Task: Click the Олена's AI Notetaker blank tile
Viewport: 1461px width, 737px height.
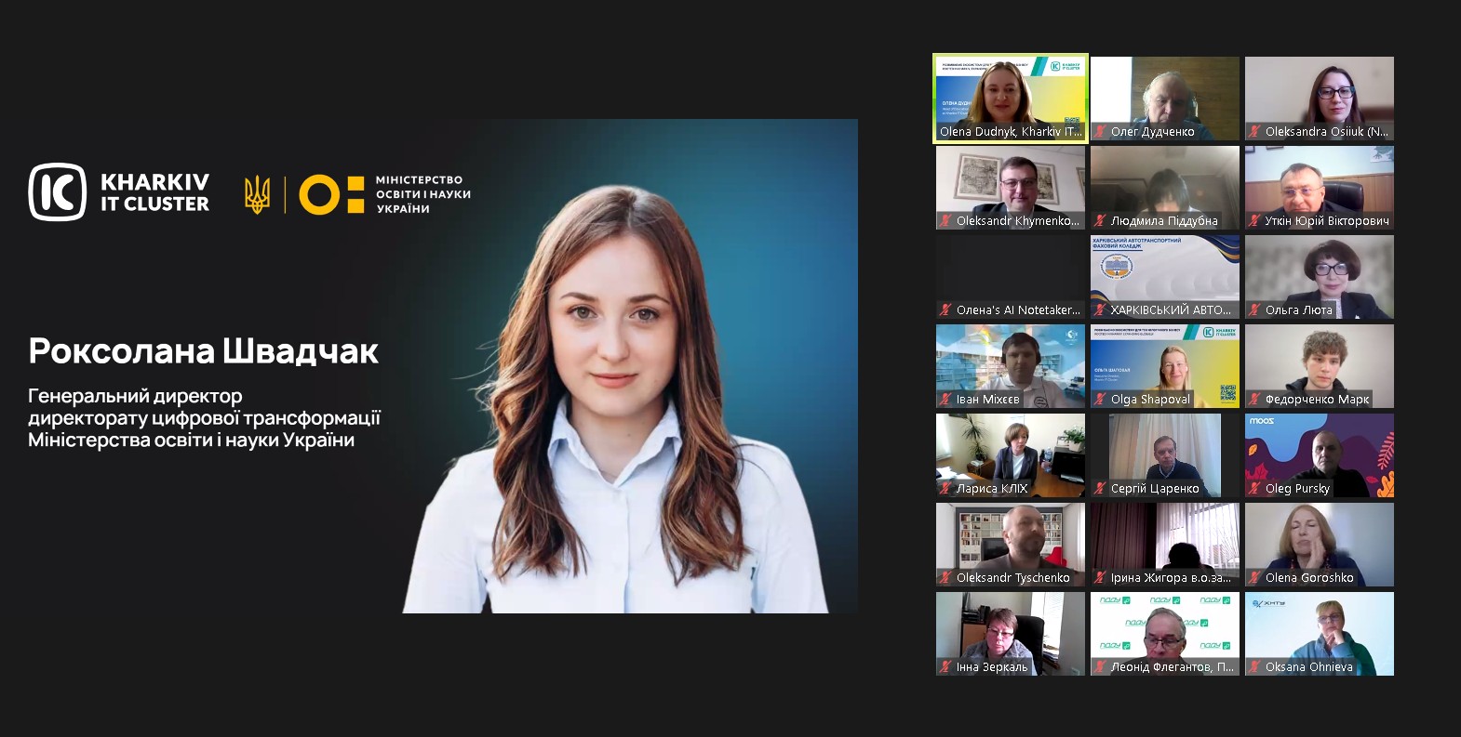Action: (1010, 274)
